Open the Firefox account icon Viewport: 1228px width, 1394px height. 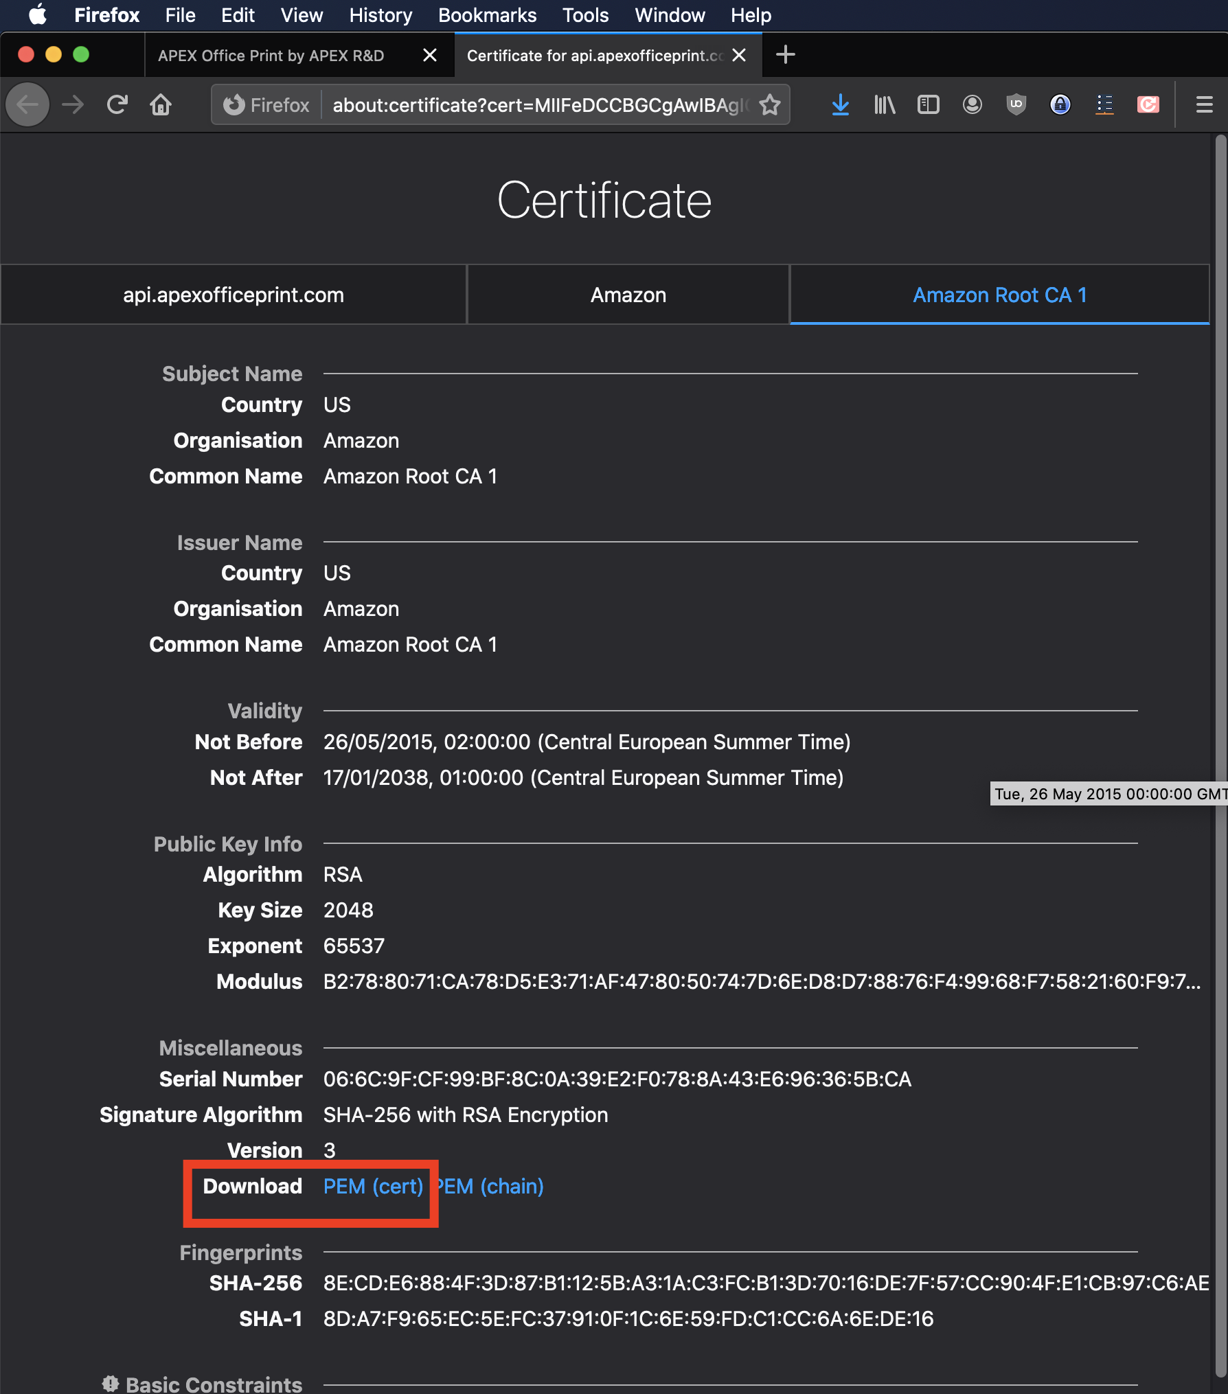tap(972, 104)
